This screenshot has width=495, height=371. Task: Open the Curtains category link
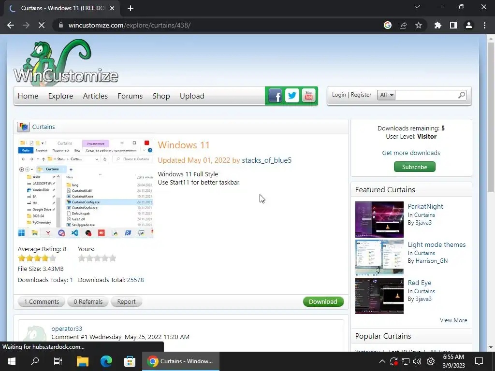coord(44,127)
